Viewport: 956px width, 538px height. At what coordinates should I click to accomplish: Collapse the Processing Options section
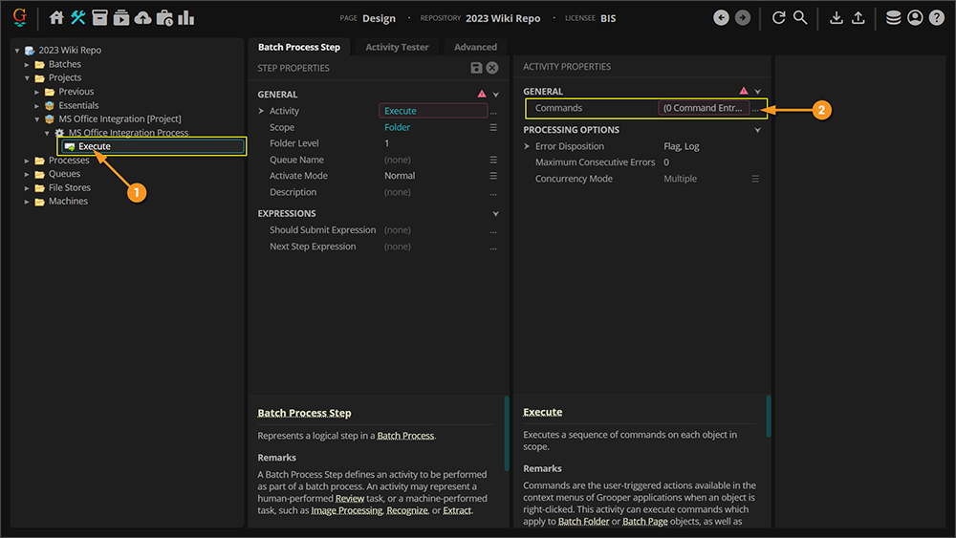point(757,130)
